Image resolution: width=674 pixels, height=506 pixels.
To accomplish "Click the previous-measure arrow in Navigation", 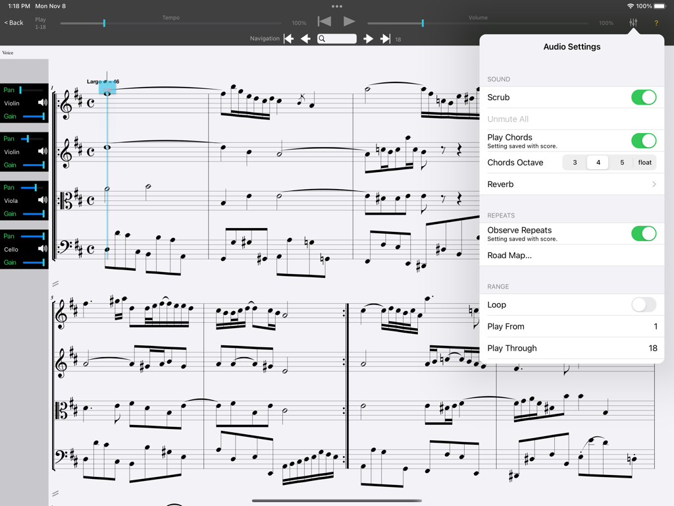I will (x=305, y=38).
